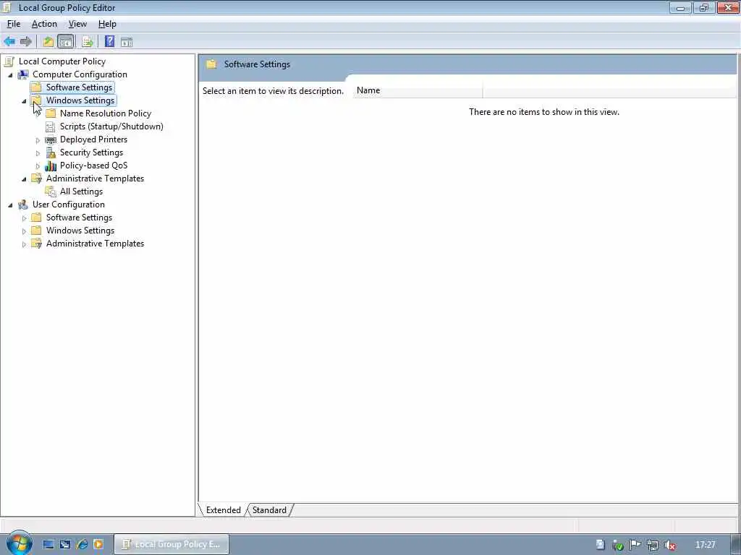The width and height of the screenshot is (741, 555).
Task: Launch Windows Media Player from taskbar
Action: click(98, 544)
